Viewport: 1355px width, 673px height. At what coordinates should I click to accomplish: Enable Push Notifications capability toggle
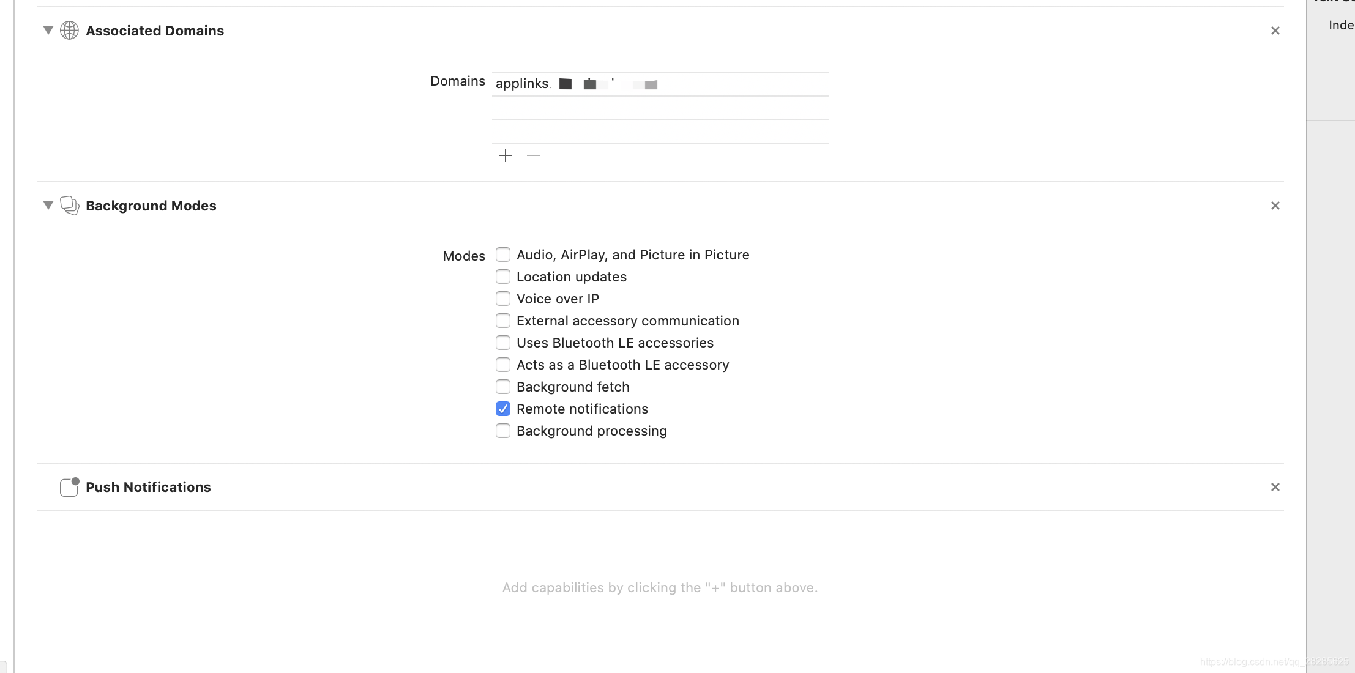point(69,486)
